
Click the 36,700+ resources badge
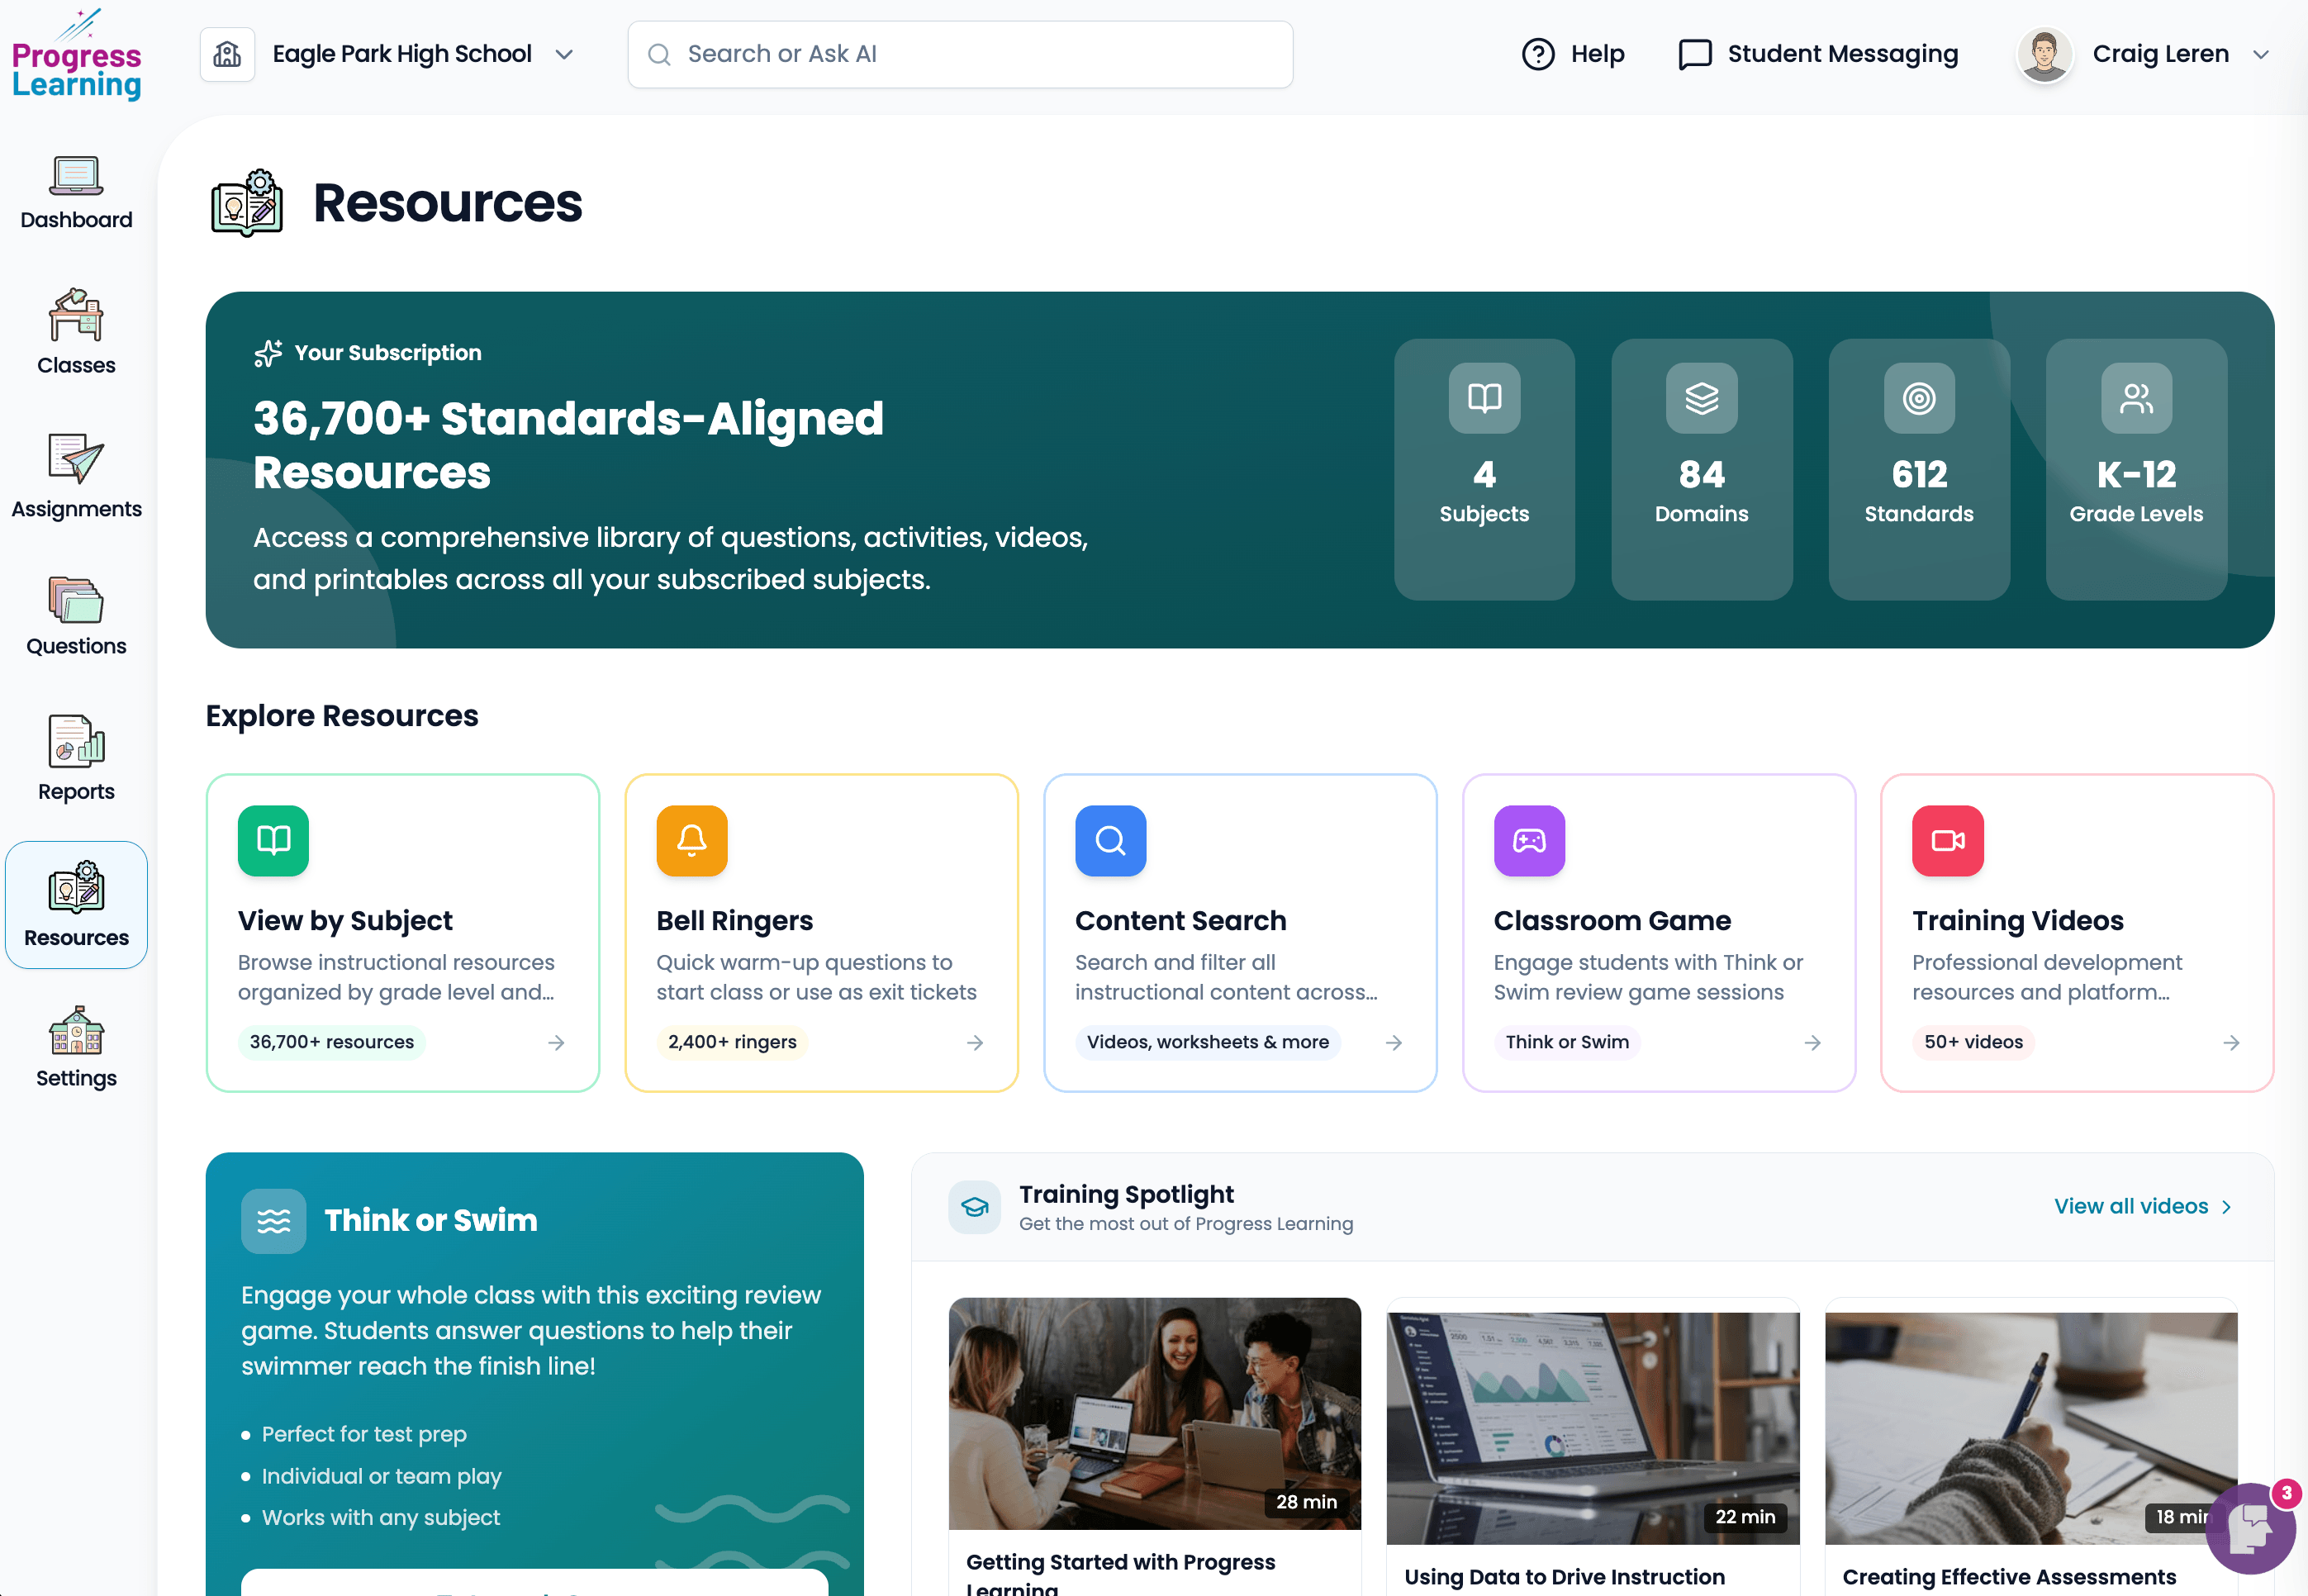pyautogui.click(x=331, y=1042)
